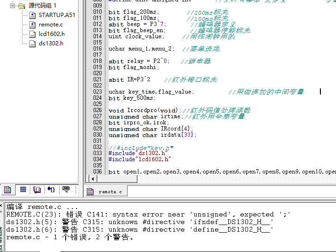Click the '编译 remote.c ...' output line

pyautogui.click(x=42, y=207)
